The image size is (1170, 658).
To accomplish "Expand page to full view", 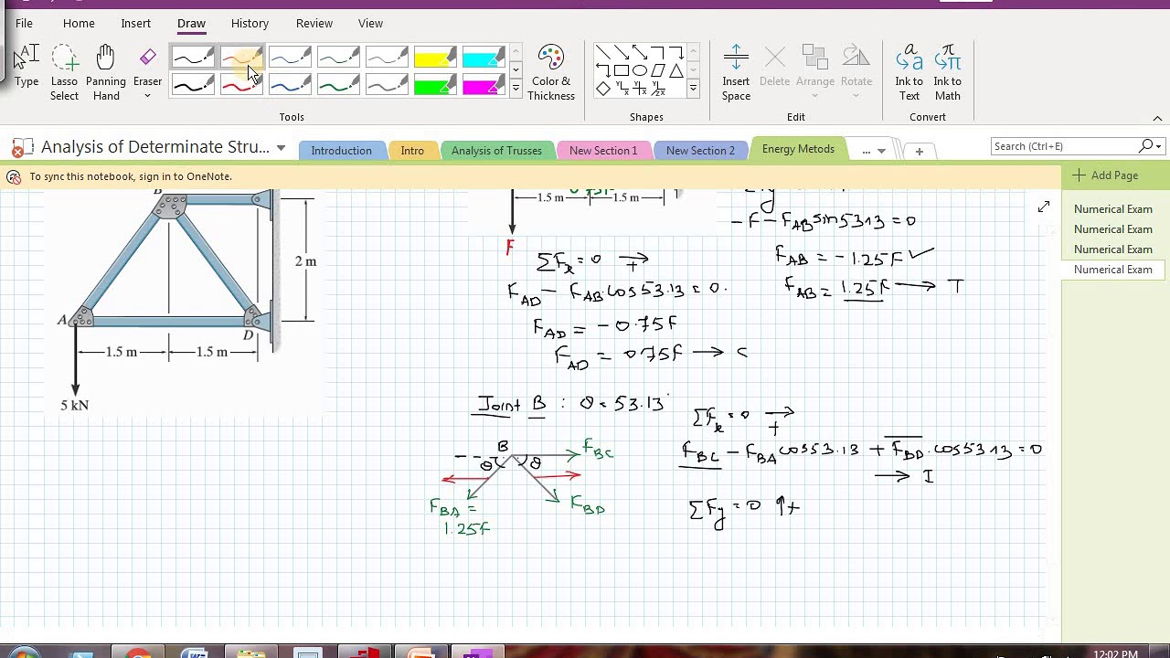I will (1044, 207).
